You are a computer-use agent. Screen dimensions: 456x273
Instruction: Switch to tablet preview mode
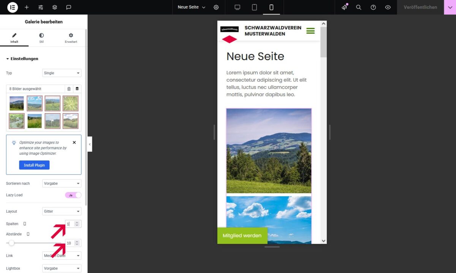pyautogui.click(x=255, y=7)
